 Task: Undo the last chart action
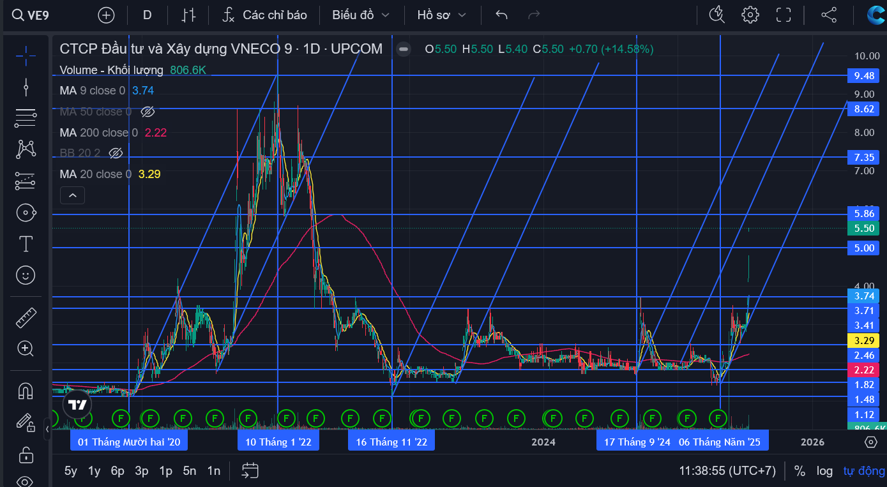(x=502, y=15)
